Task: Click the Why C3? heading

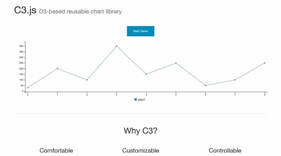Action: click(141, 131)
